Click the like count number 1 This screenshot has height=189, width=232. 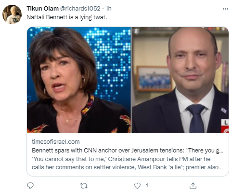(x=147, y=186)
